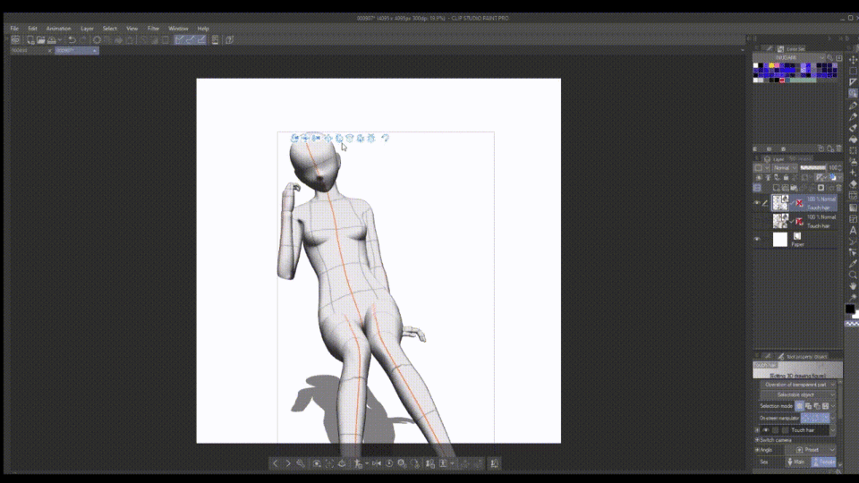Open the Filter menu
Viewport: 859px width, 483px height.
pyautogui.click(x=153, y=29)
